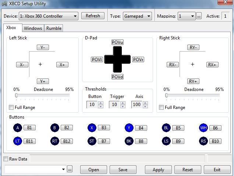This screenshot has width=234, height=176.
Task: Switch to the Rumble tab
Action: (x=54, y=28)
